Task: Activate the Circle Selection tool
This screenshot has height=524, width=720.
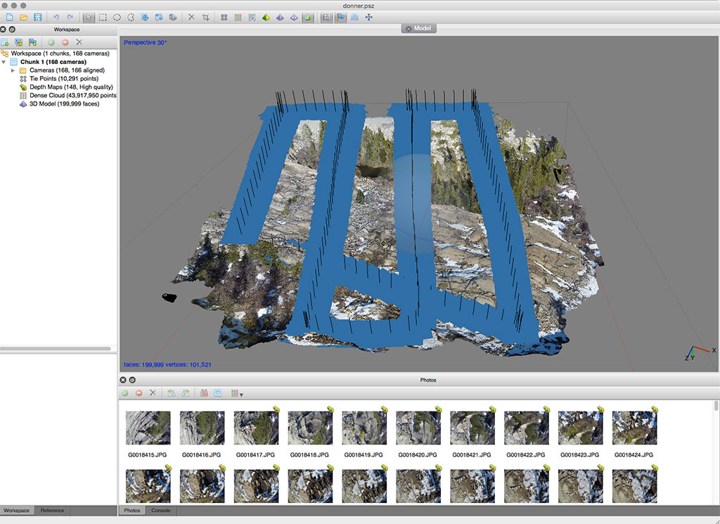Action: (x=117, y=17)
